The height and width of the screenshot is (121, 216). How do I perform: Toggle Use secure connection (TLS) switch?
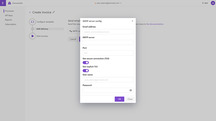pos(86,63)
